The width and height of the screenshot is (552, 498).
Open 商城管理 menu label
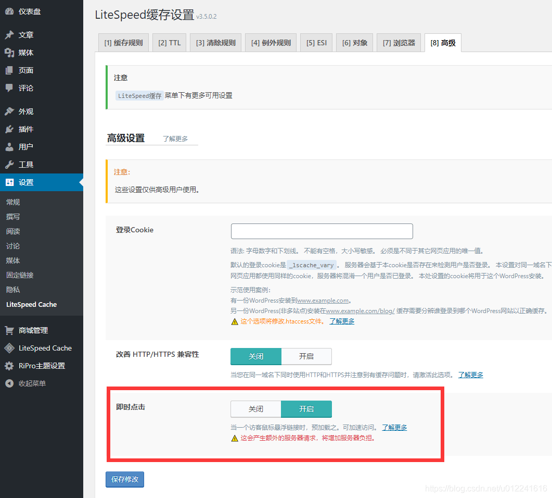pyautogui.click(x=33, y=330)
